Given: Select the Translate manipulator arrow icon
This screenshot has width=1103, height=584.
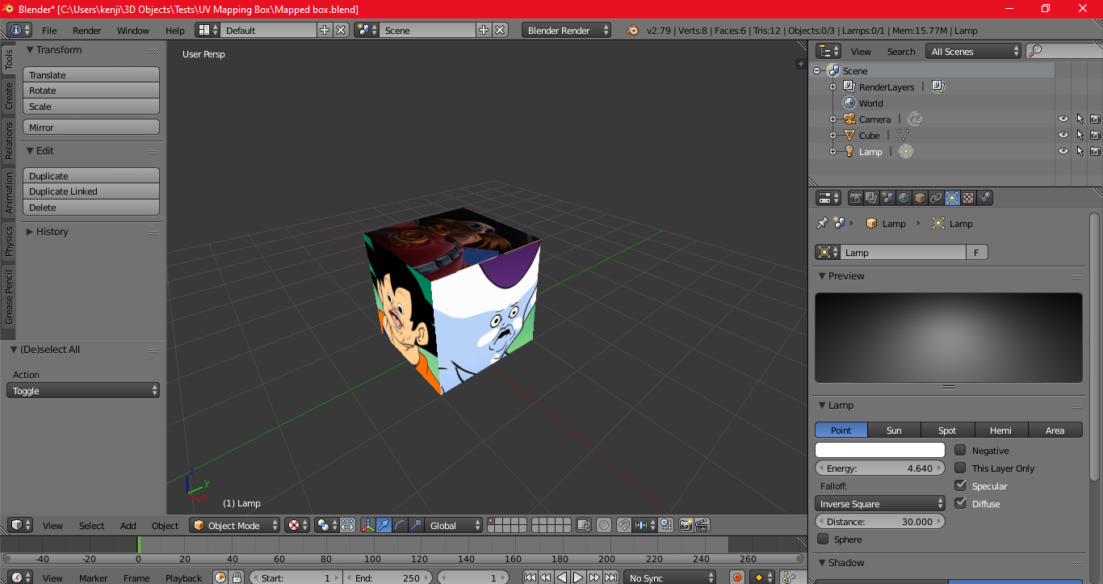Looking at the screenshot, I should (x=384, y=525).
